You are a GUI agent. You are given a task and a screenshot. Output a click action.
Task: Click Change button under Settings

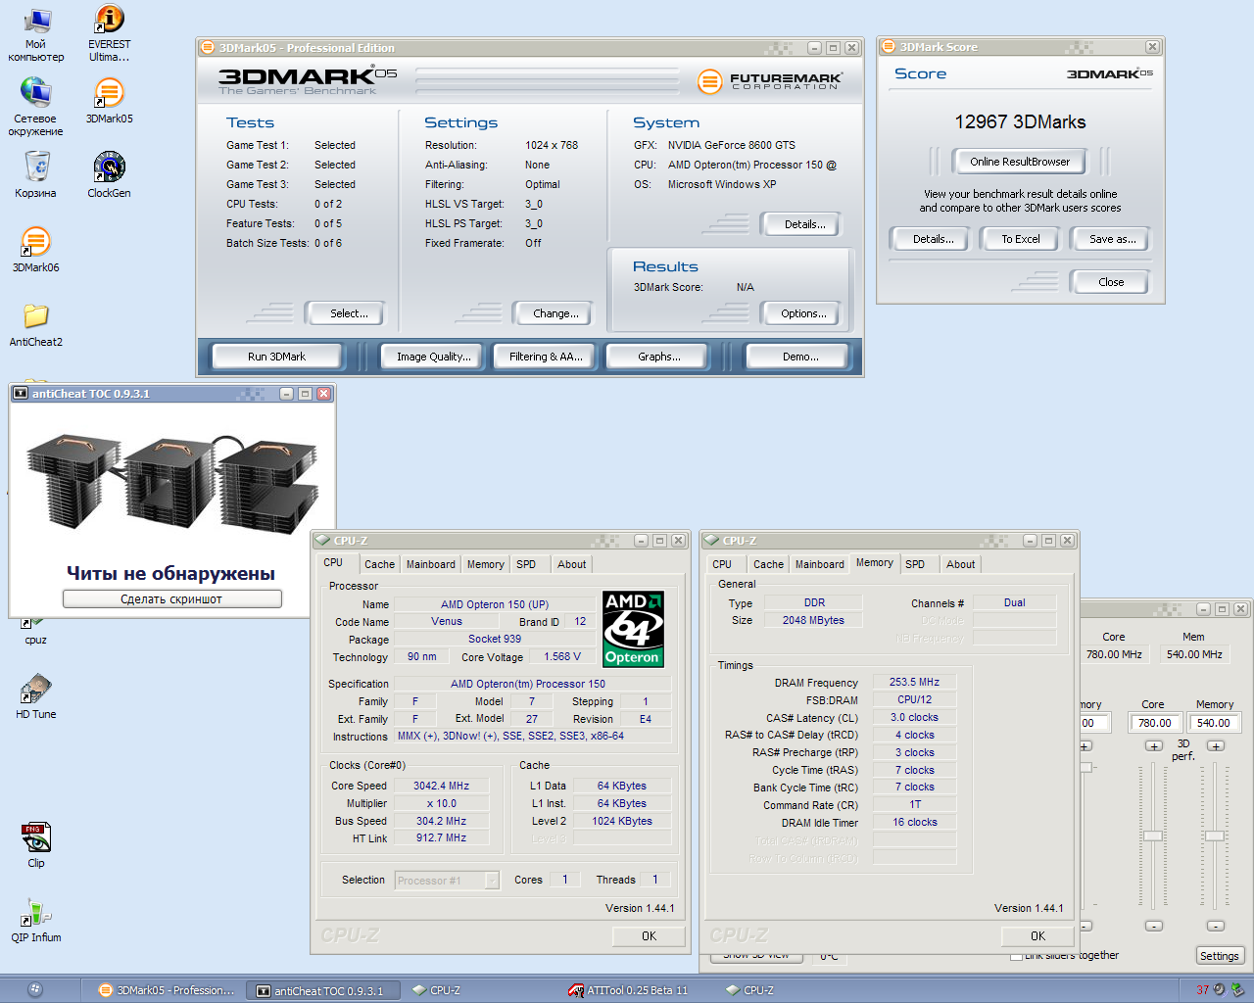point(555,313)
